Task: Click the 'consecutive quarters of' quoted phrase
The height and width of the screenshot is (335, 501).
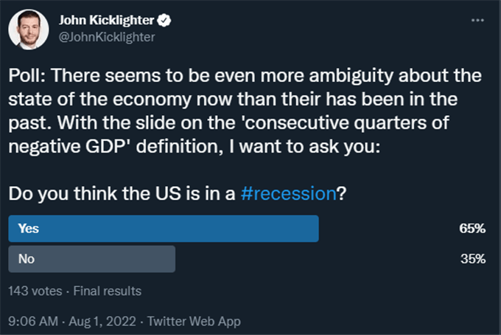Action: tap(347, 123)
